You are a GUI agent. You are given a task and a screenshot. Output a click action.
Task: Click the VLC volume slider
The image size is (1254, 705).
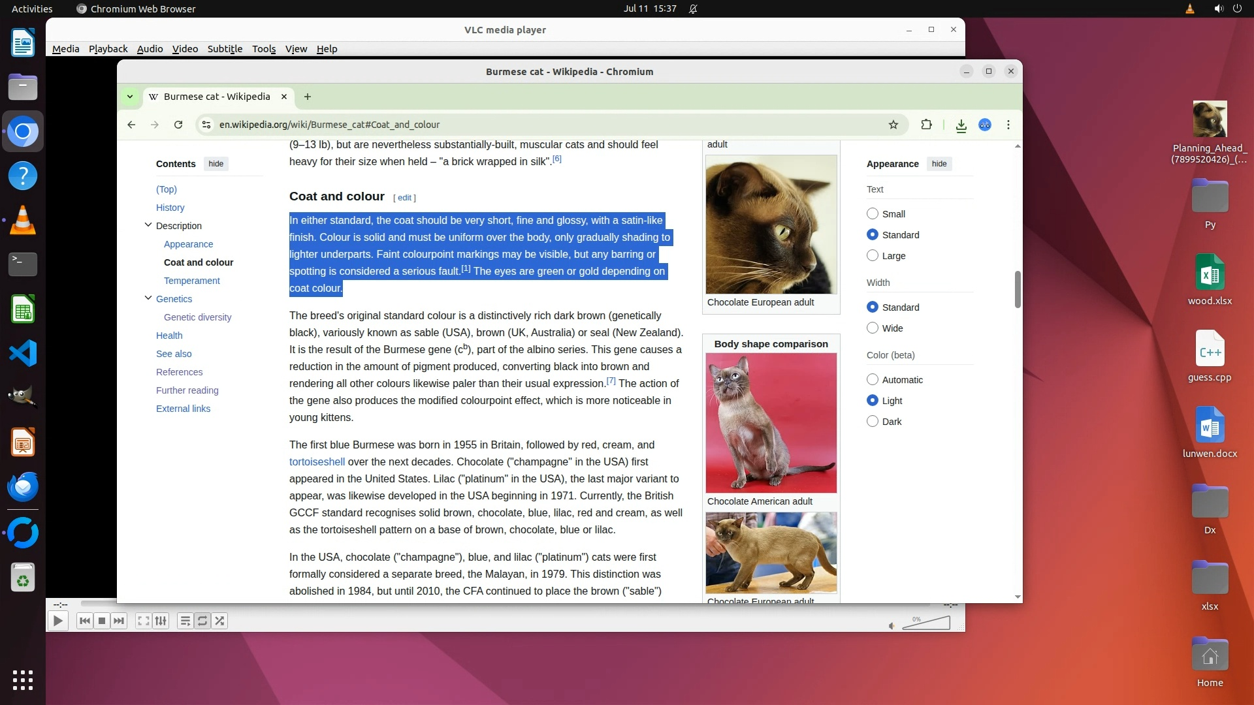[x=926, y=623]
